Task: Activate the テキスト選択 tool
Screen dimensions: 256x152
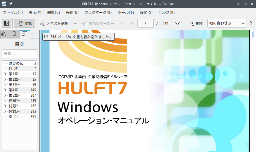Action: (x=54, y=23)
